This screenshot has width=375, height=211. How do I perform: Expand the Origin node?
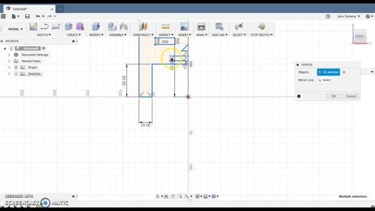click(9, 67)
